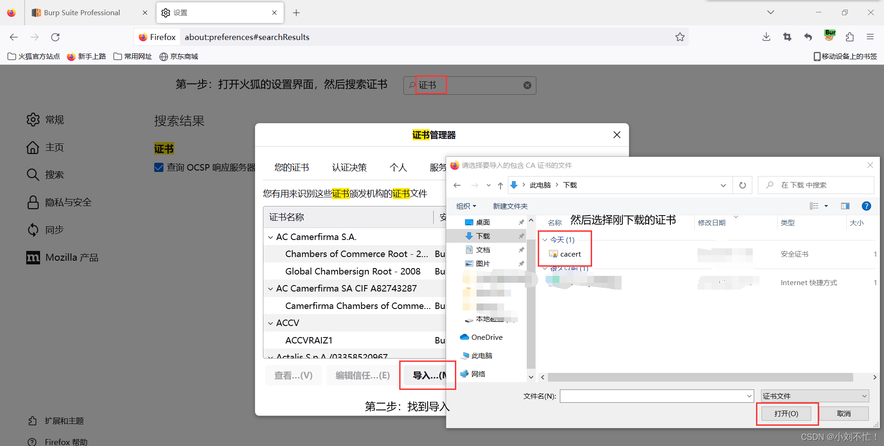Select the cacert certificate file
This screenshot has width=884, height=446.
pyautogui.click(x=571, y=254)
